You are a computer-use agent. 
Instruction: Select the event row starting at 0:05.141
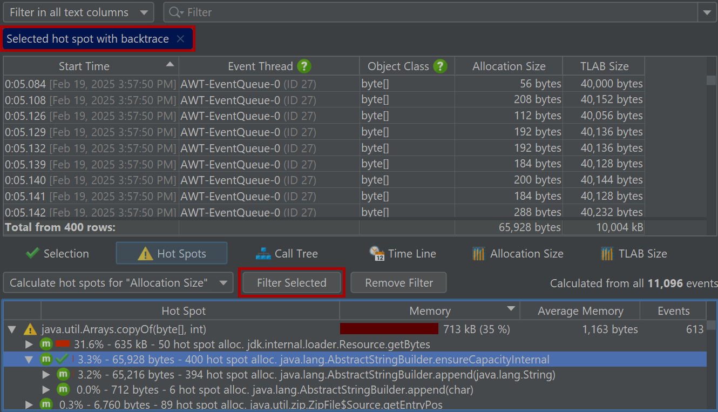click(324, 196)
